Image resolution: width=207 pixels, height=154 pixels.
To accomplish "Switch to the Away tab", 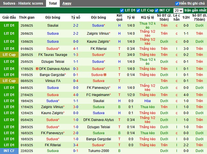I will tap(67, 3).
